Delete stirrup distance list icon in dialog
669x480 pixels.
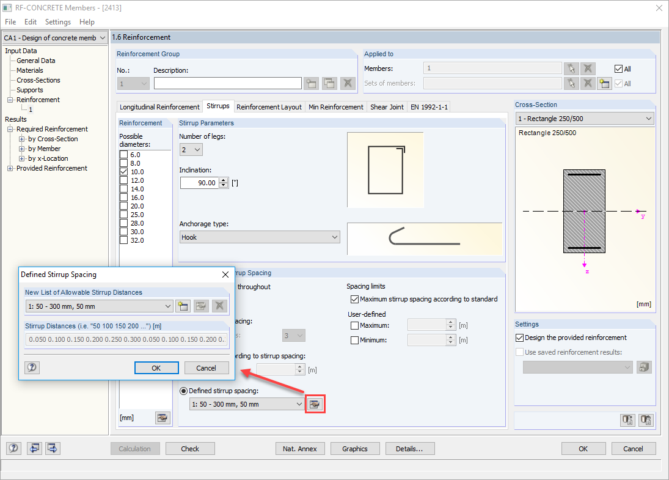219,306
